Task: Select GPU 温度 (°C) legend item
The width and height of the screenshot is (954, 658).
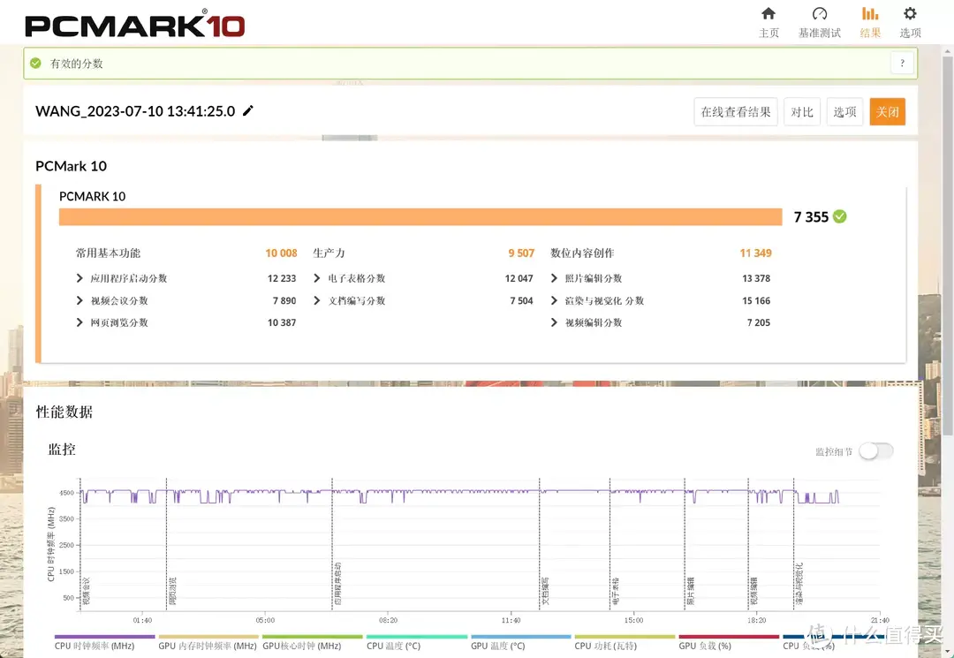Action: click(521, 641)
